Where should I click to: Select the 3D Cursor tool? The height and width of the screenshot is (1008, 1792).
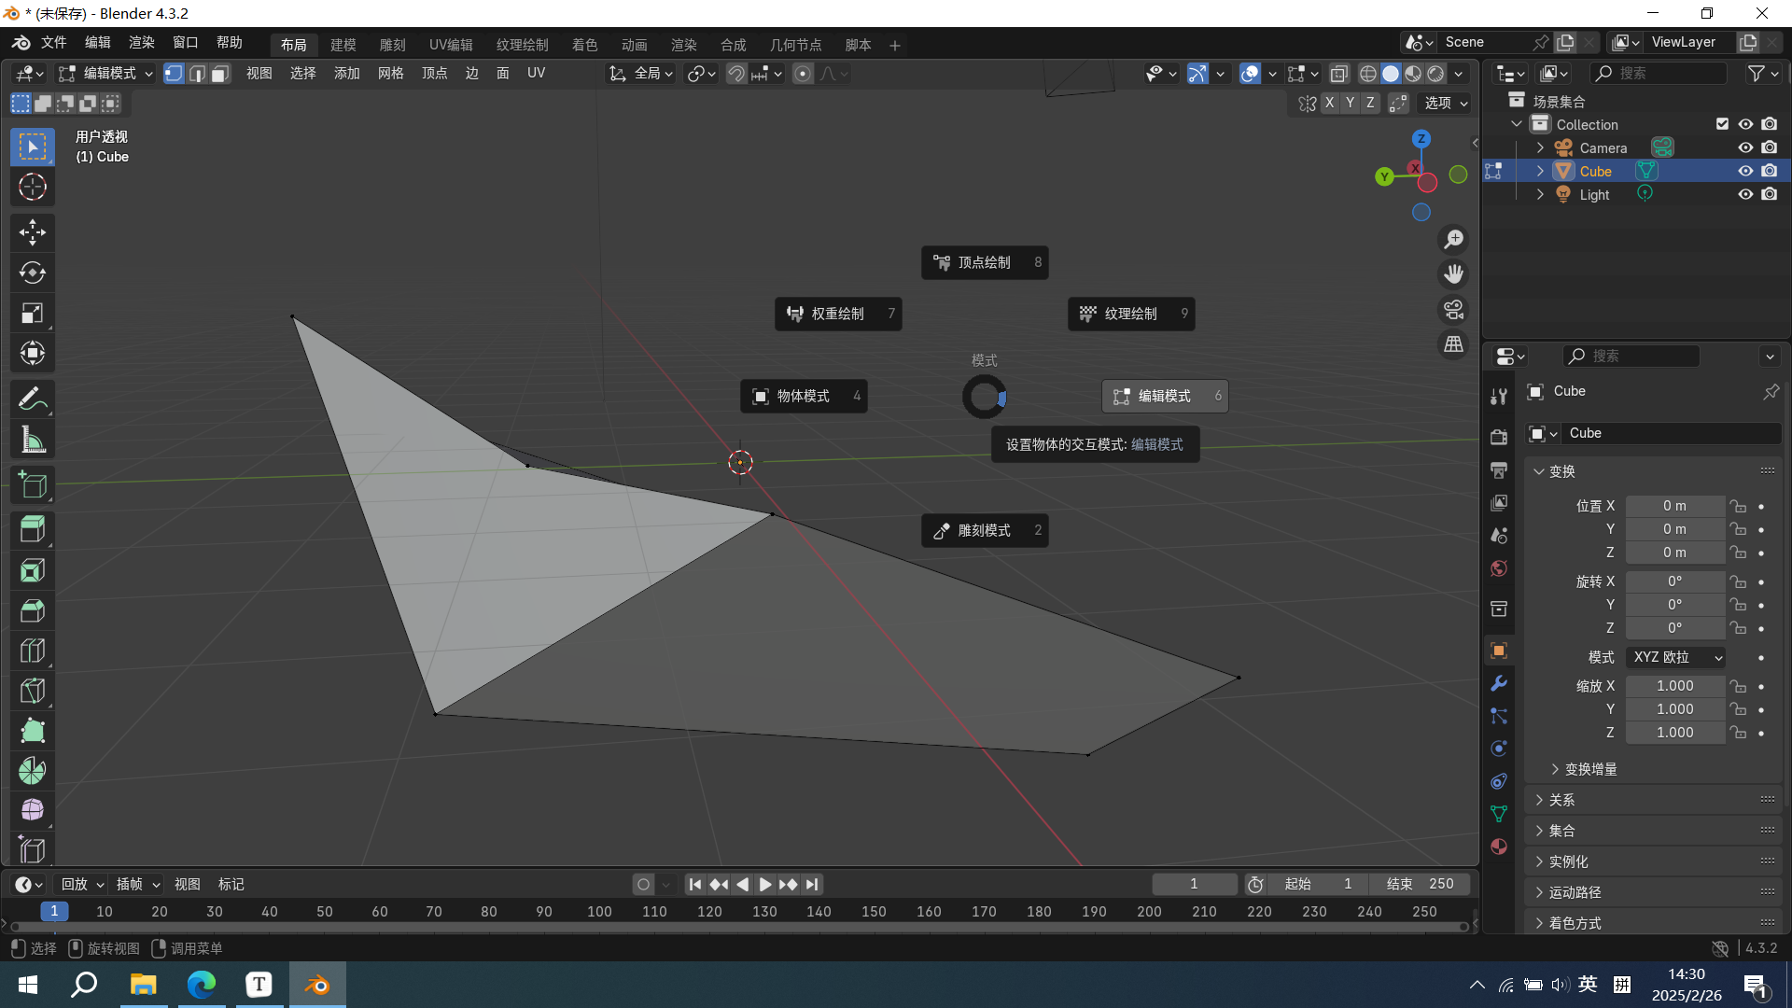[33, 188]
